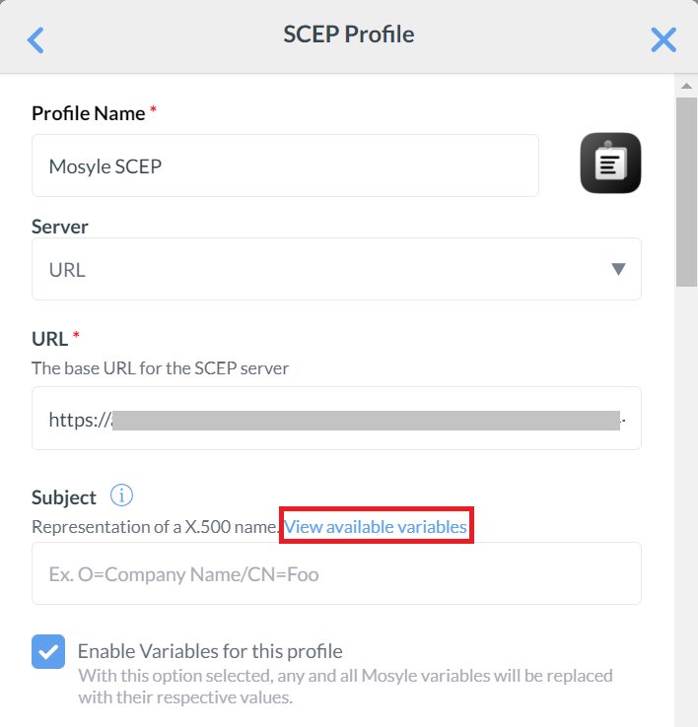
Task: Focus the Profile Name field with Mosyle SCEP
Action: pyautogui.click(x=285, y=165)
